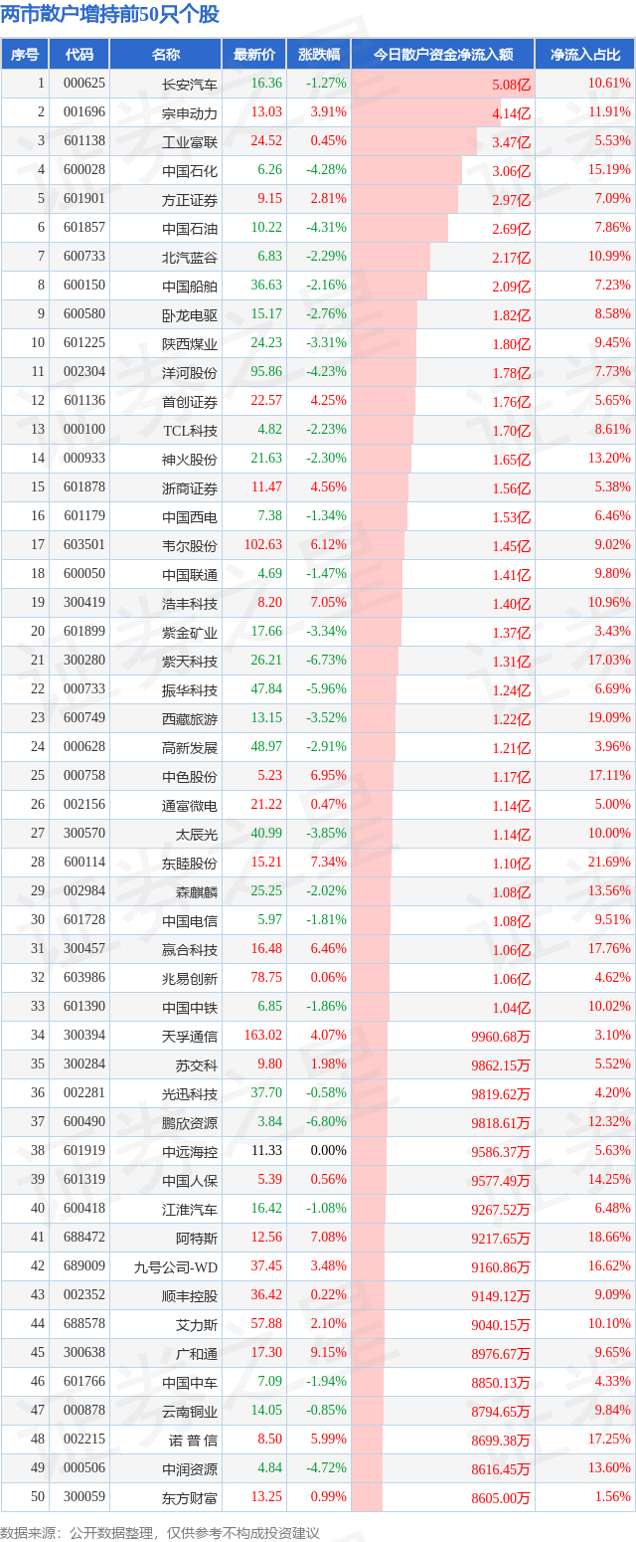Click stock name 鹏欣资源
This screenshot has height=1542, width=636.
[190, 1123]
